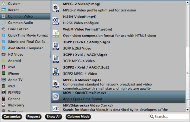Click 'H.264 Video configure' description
Image resolution: width=190 pixels, height=122 pixels.
point(81,23)
